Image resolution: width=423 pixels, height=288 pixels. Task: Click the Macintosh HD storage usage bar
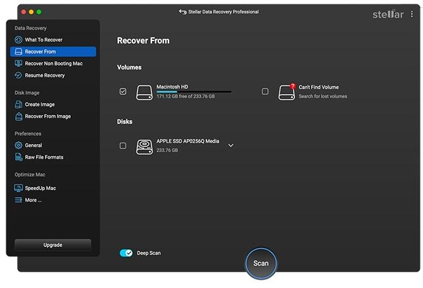coord(194,92)
